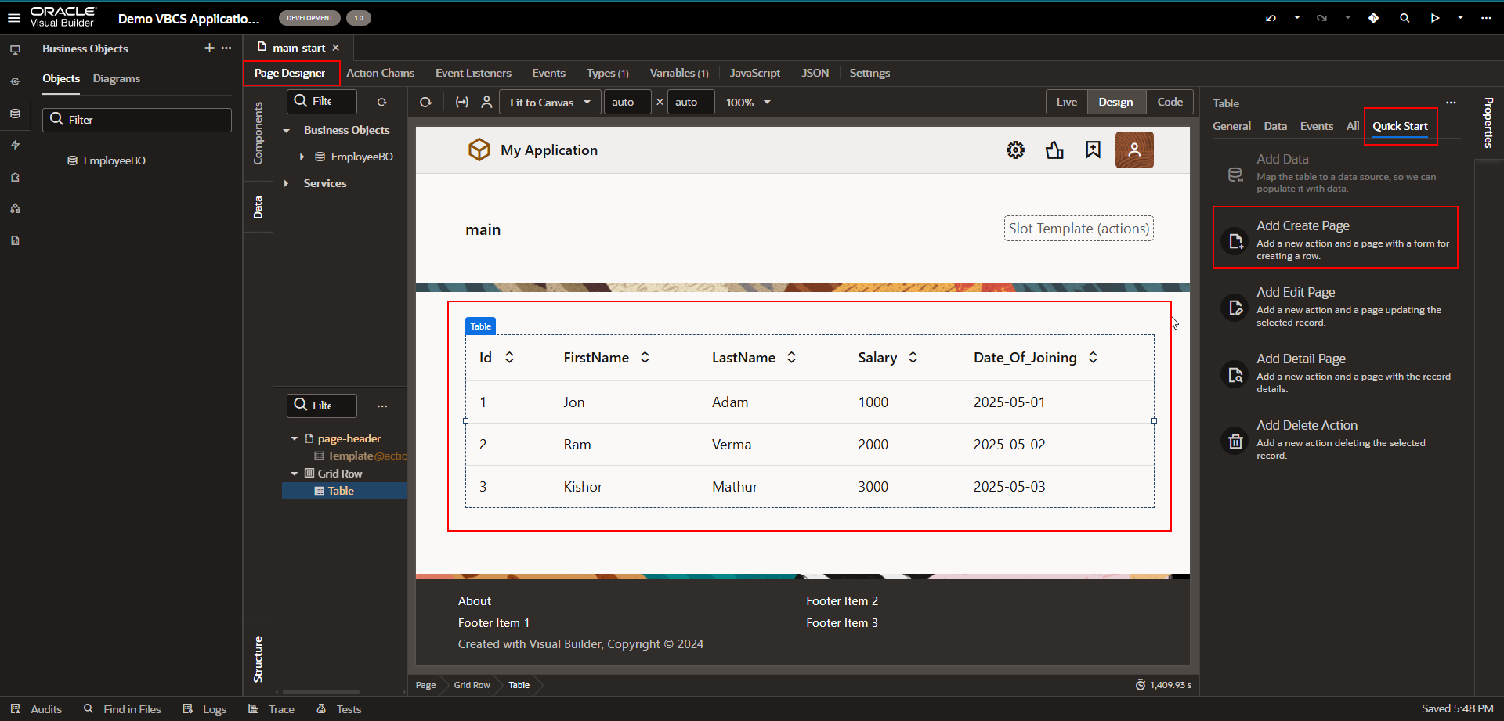Switch the canvas to Live mode

(x=1066, y=102)
